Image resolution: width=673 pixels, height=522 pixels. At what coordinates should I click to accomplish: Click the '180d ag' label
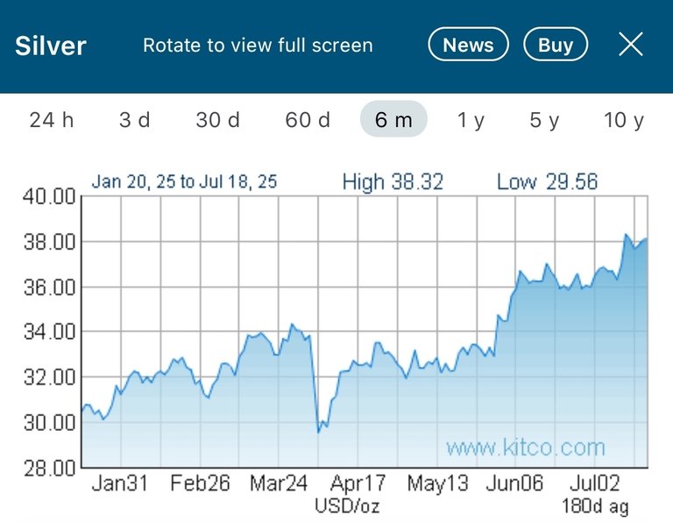pos(595,506)
